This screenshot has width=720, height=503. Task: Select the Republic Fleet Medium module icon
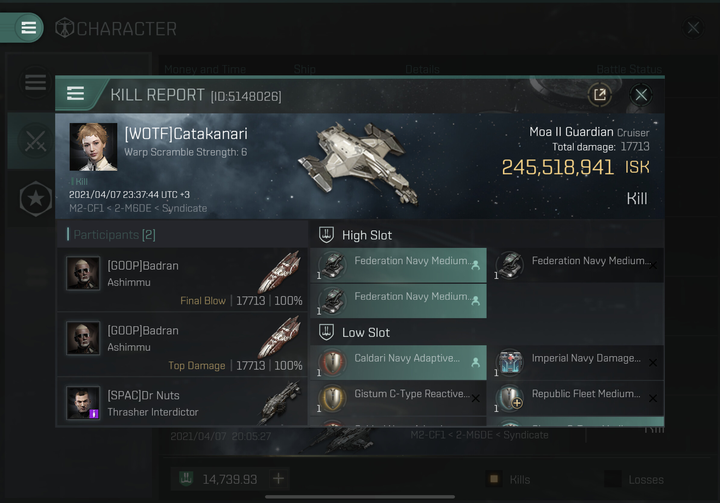pos(510,398)
